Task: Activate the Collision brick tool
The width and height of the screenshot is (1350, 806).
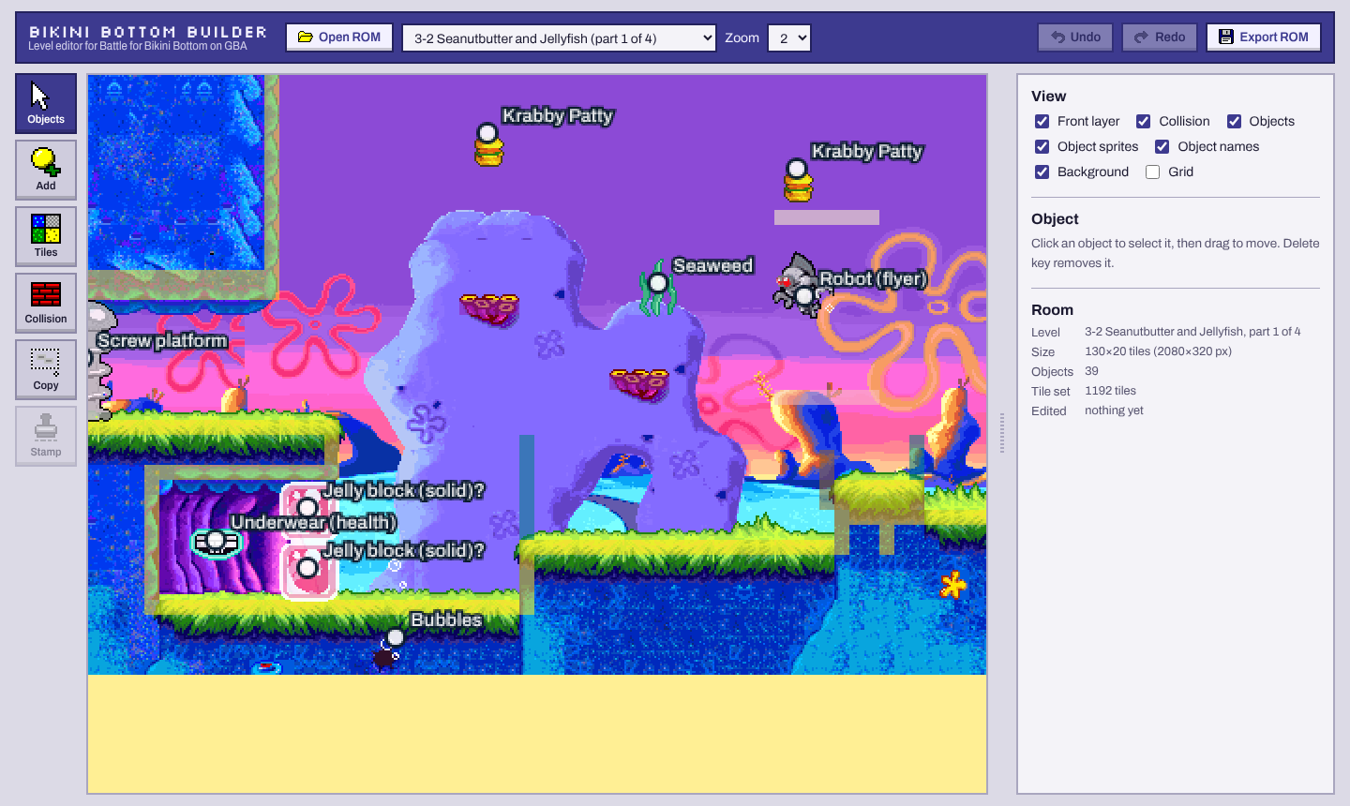Action: tap(46, 303)
